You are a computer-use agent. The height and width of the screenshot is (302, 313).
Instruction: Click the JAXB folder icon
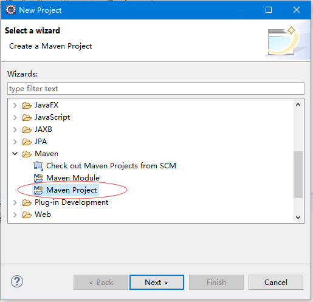(x=27, y=129)
